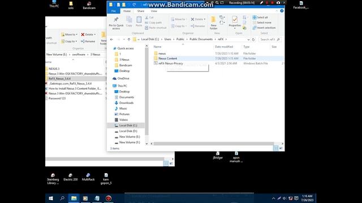Image resolution: width=362 pixels, height=203 pixels.
Task: Go back with reFX window back arrow
Action: (112, 39)
